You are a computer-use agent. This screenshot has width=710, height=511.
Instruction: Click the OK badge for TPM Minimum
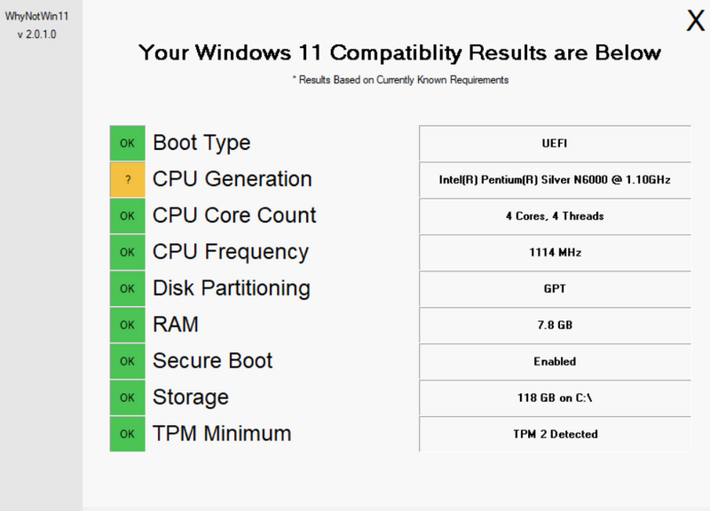pos(127,434)
